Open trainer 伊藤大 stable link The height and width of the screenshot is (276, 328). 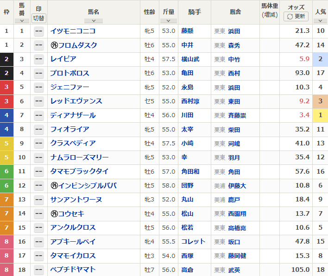point(237,186)
